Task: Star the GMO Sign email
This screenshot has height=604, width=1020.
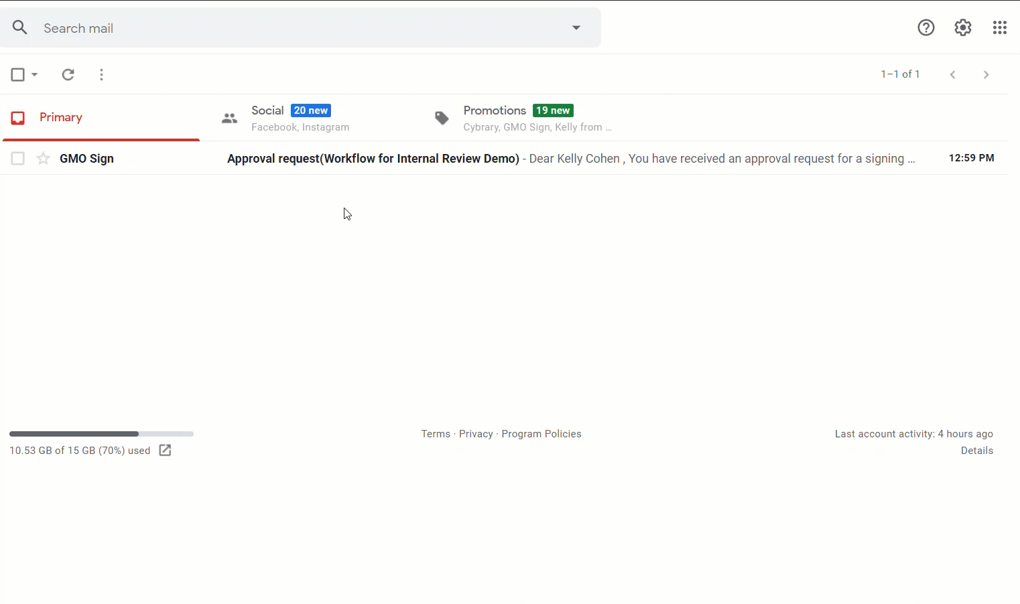Action: coord(43,159)
